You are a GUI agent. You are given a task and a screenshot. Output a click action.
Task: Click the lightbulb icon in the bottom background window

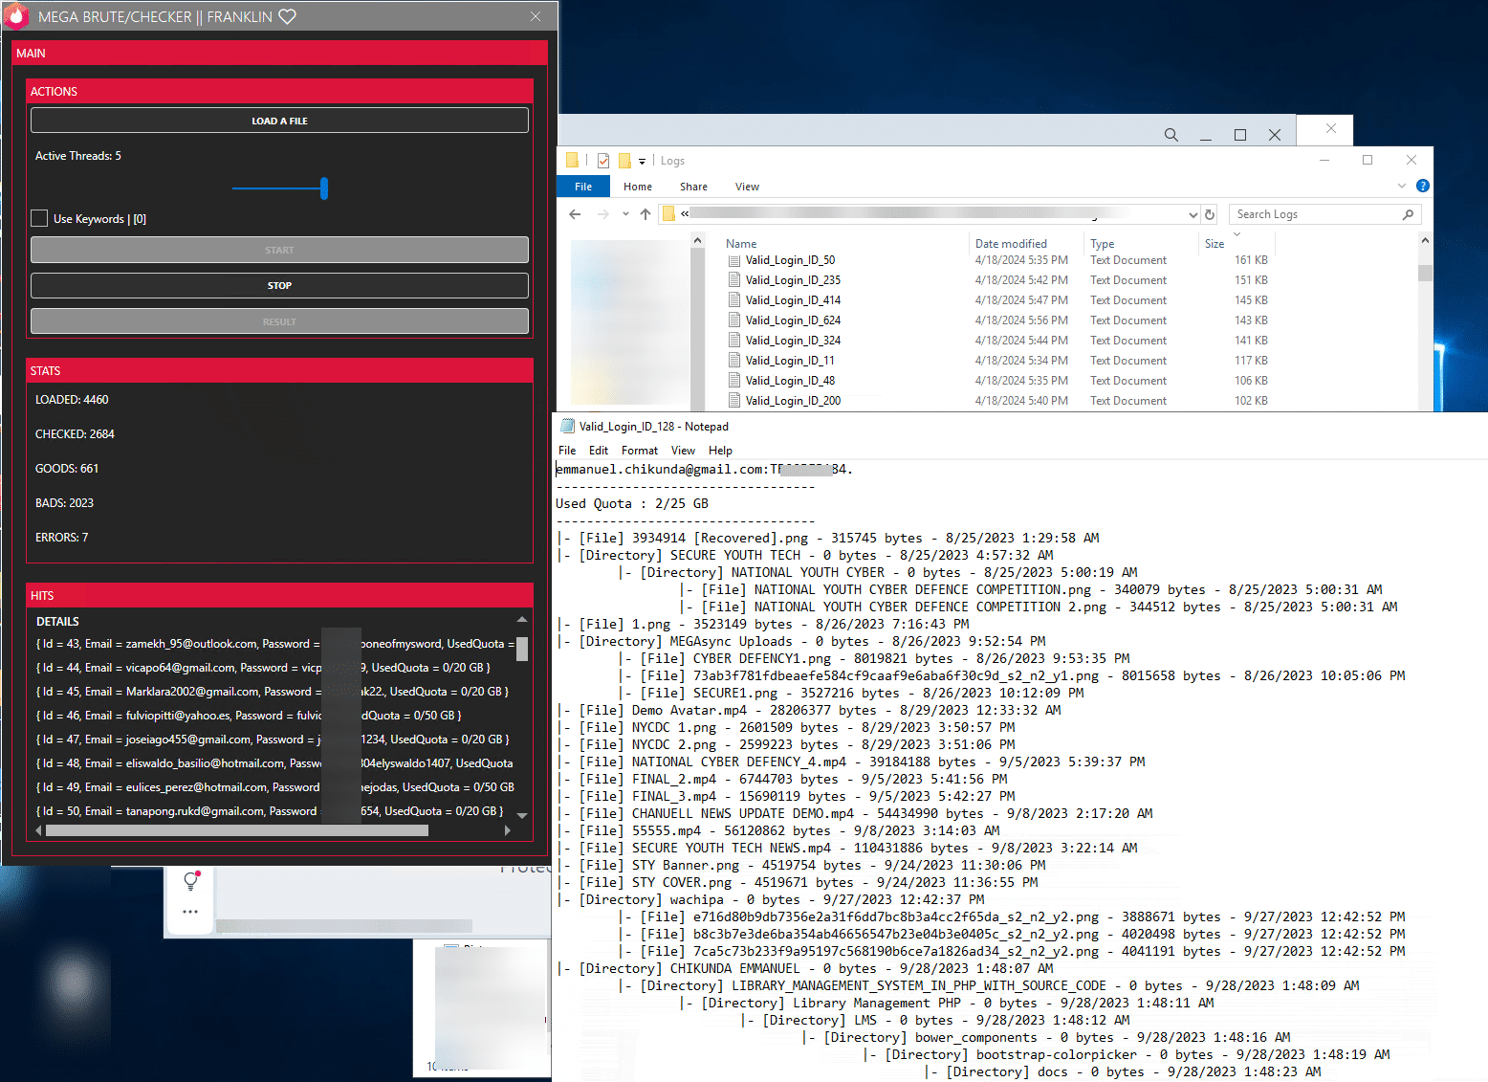pyautogui.click(x=191, y=880)
